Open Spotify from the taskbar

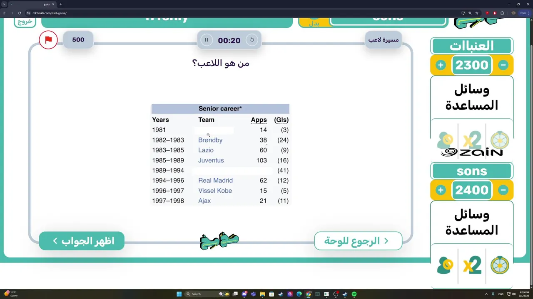(x=354, y=294)
